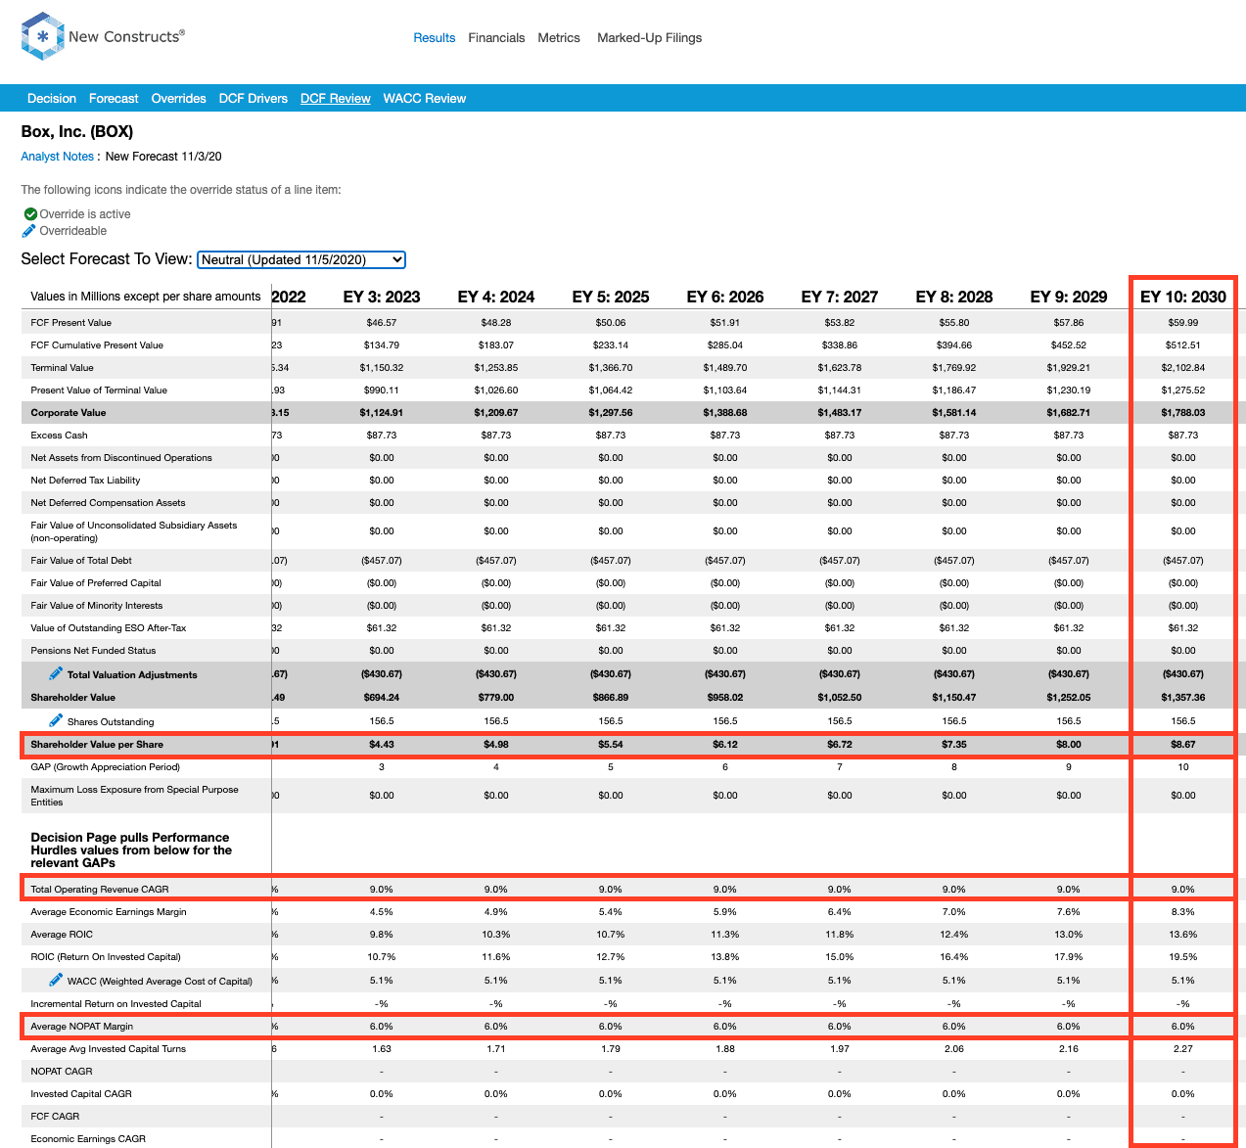1246x1148 pixels.
Task: Open the Metrics tab
Action: (559, 38)
